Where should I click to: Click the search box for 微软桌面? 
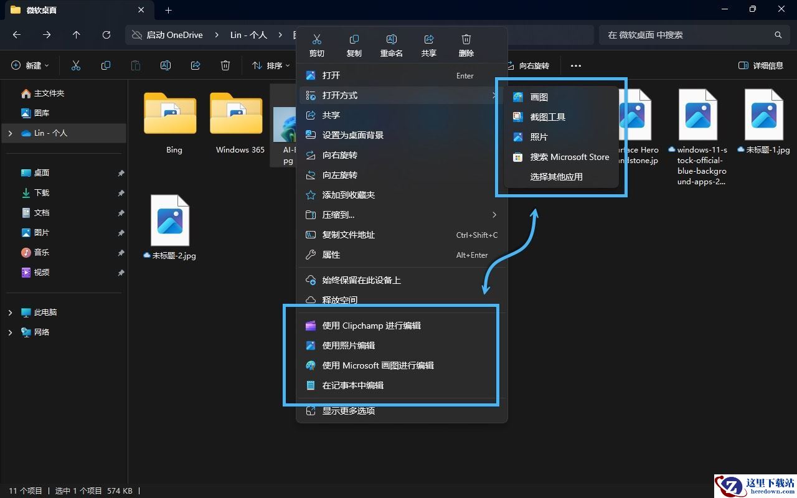[x=694, y=35]
